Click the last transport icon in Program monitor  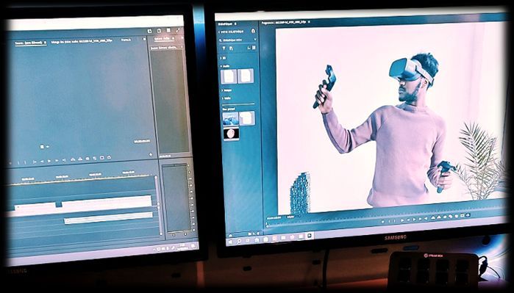coord(468,215)
